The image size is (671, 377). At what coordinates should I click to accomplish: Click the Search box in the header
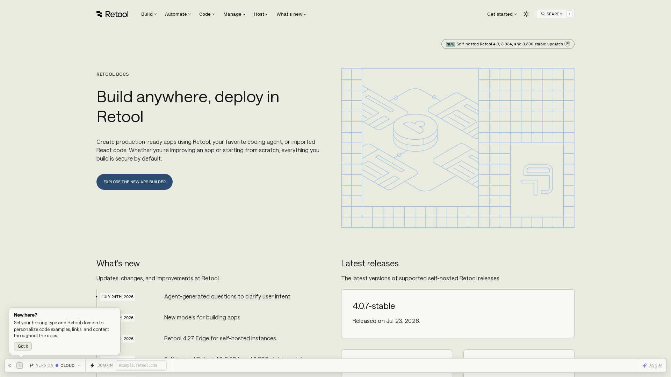tap(555, 14)
